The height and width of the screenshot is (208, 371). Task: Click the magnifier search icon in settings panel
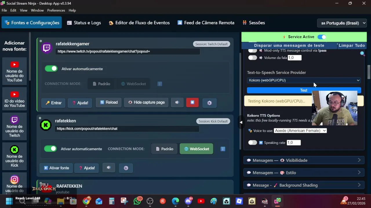(362, 53)
